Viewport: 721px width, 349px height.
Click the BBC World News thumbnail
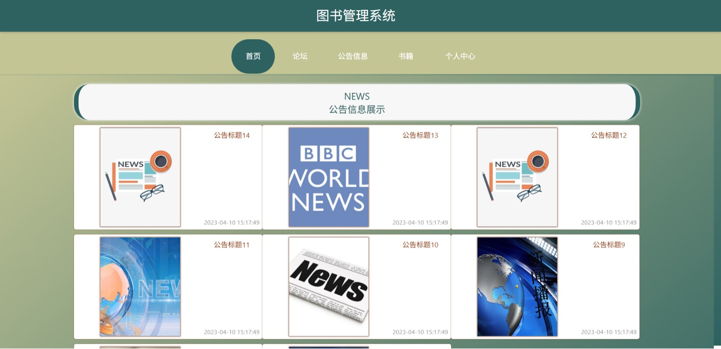tap(329, 177)
